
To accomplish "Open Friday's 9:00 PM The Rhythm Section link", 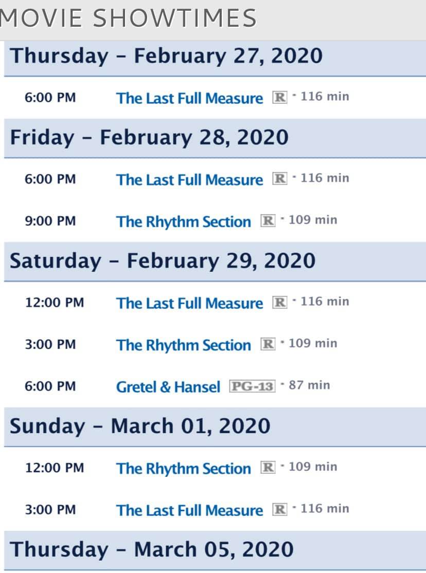I will click(184, 221).
